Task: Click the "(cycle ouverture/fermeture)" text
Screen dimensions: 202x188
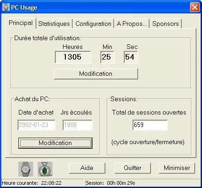Action: coord(148,142)
